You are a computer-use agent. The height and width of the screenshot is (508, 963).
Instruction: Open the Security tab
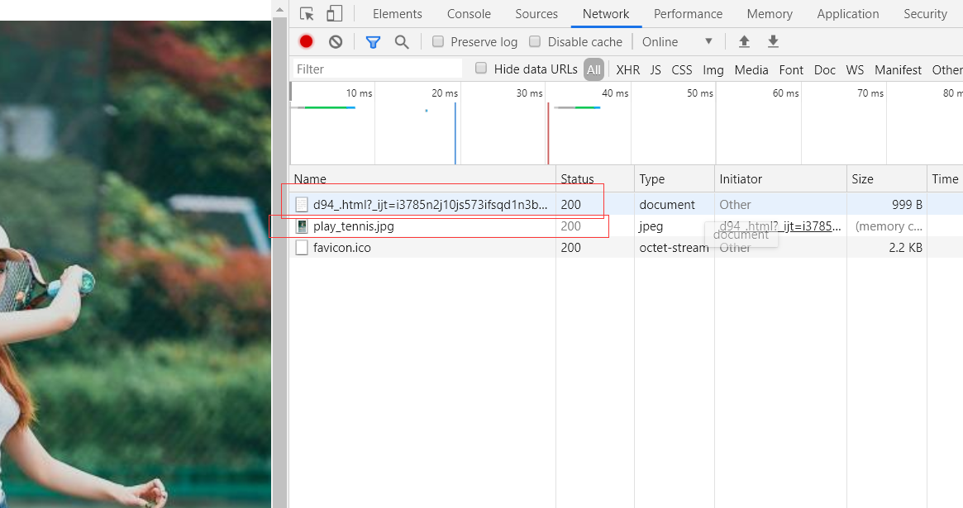pos(925,13)
